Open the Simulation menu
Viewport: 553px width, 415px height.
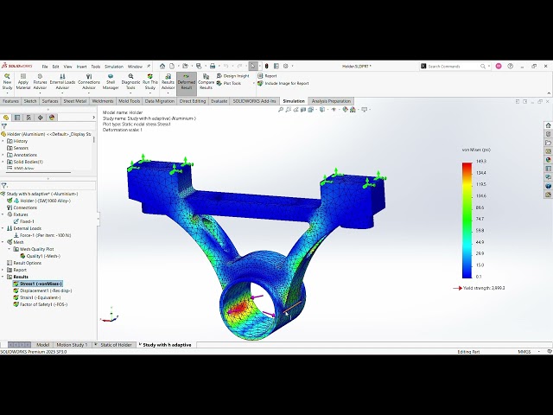click(114, 67)
